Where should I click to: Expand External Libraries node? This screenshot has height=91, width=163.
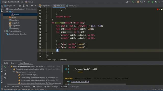point(5,31)
